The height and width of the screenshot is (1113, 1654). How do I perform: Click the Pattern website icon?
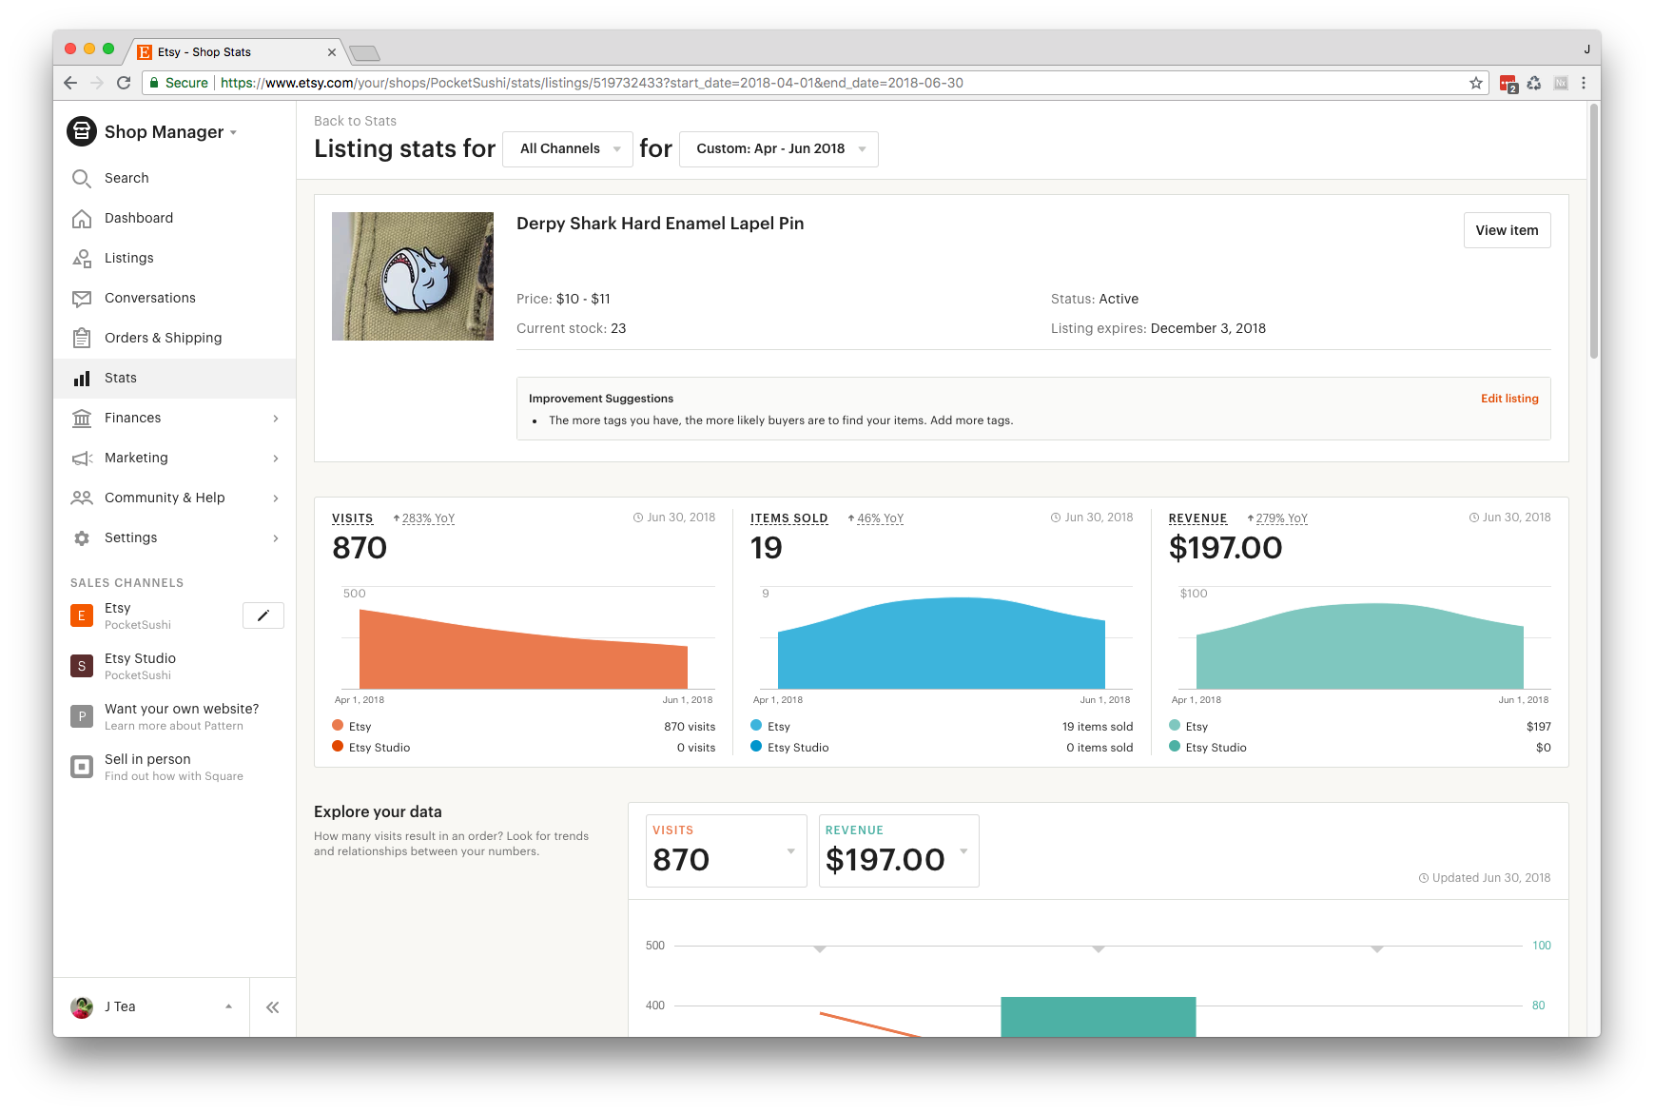click(82, 716)
